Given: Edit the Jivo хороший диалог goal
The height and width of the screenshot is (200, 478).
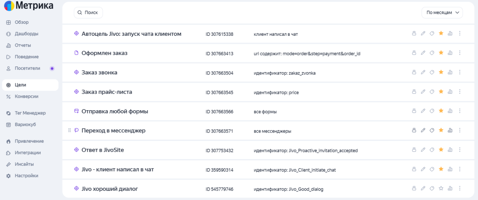Looking at the screenshot, I should [x=423, y=188].
